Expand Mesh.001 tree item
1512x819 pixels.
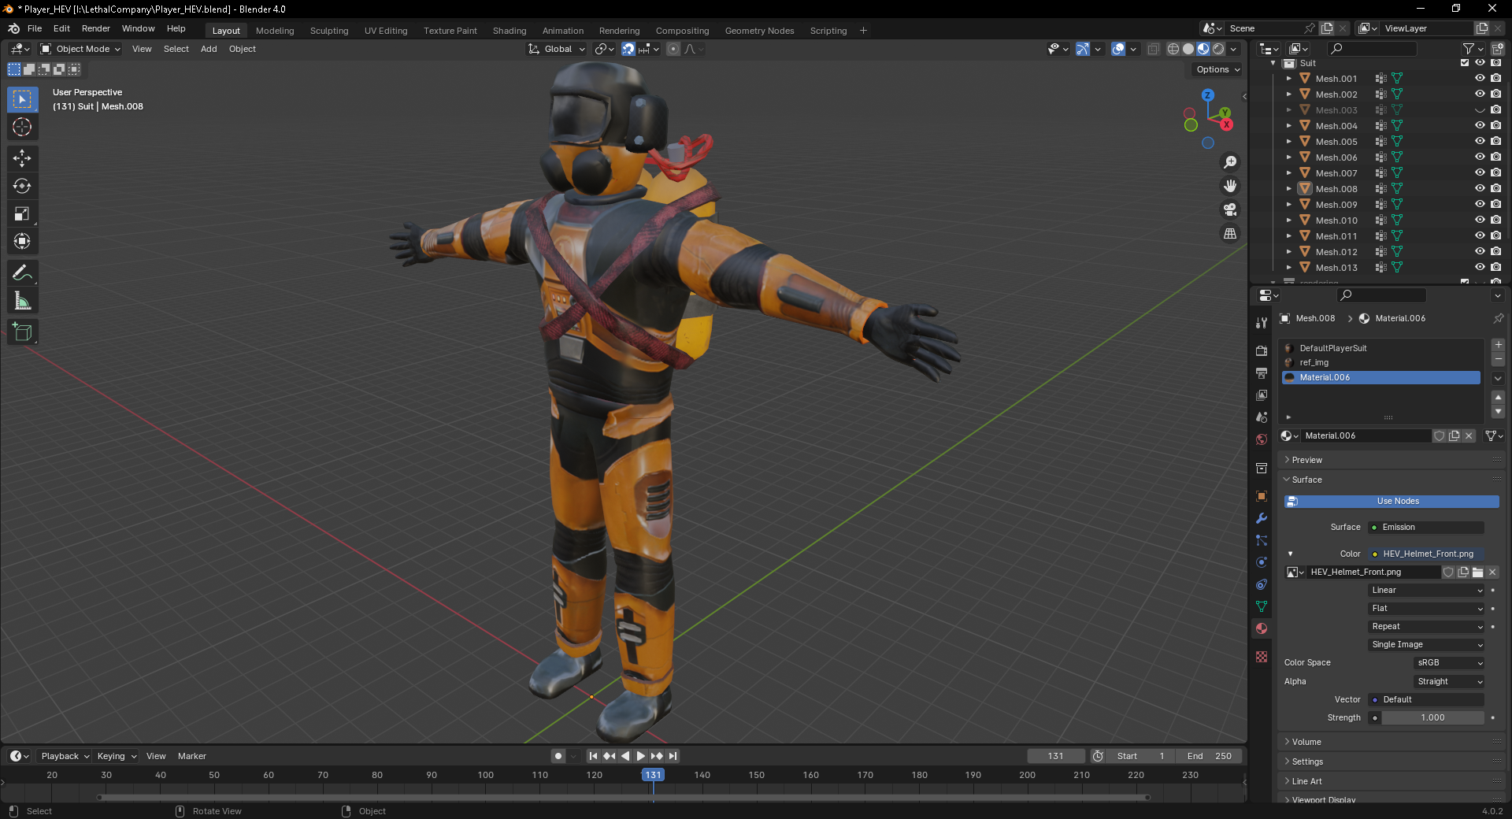[1288, 79]
